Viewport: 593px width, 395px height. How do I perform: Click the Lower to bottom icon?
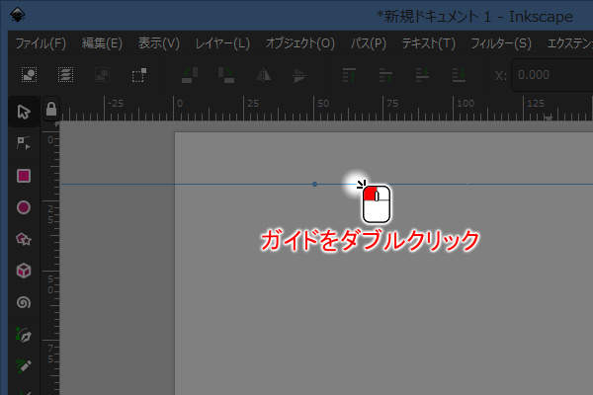(x=459, y=75)
